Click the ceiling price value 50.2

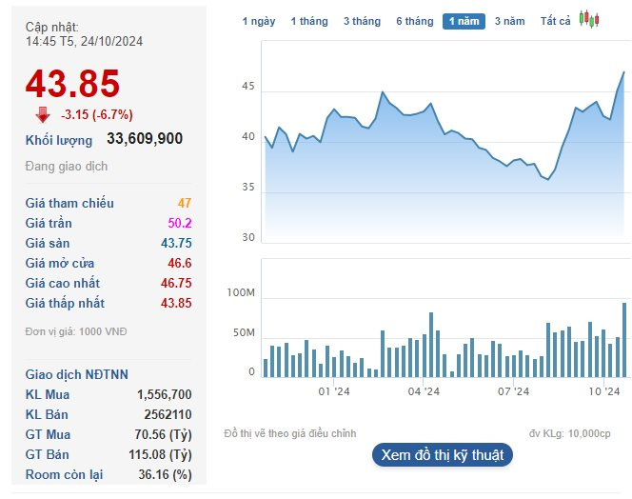[179, 223]
